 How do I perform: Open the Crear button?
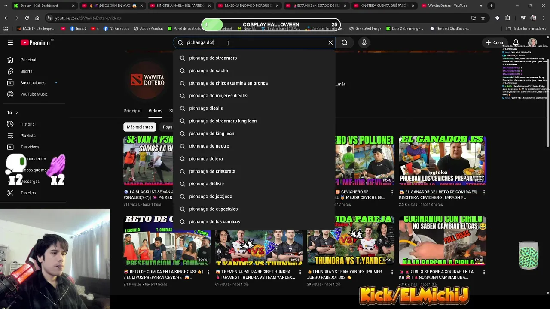pos(494,42)
